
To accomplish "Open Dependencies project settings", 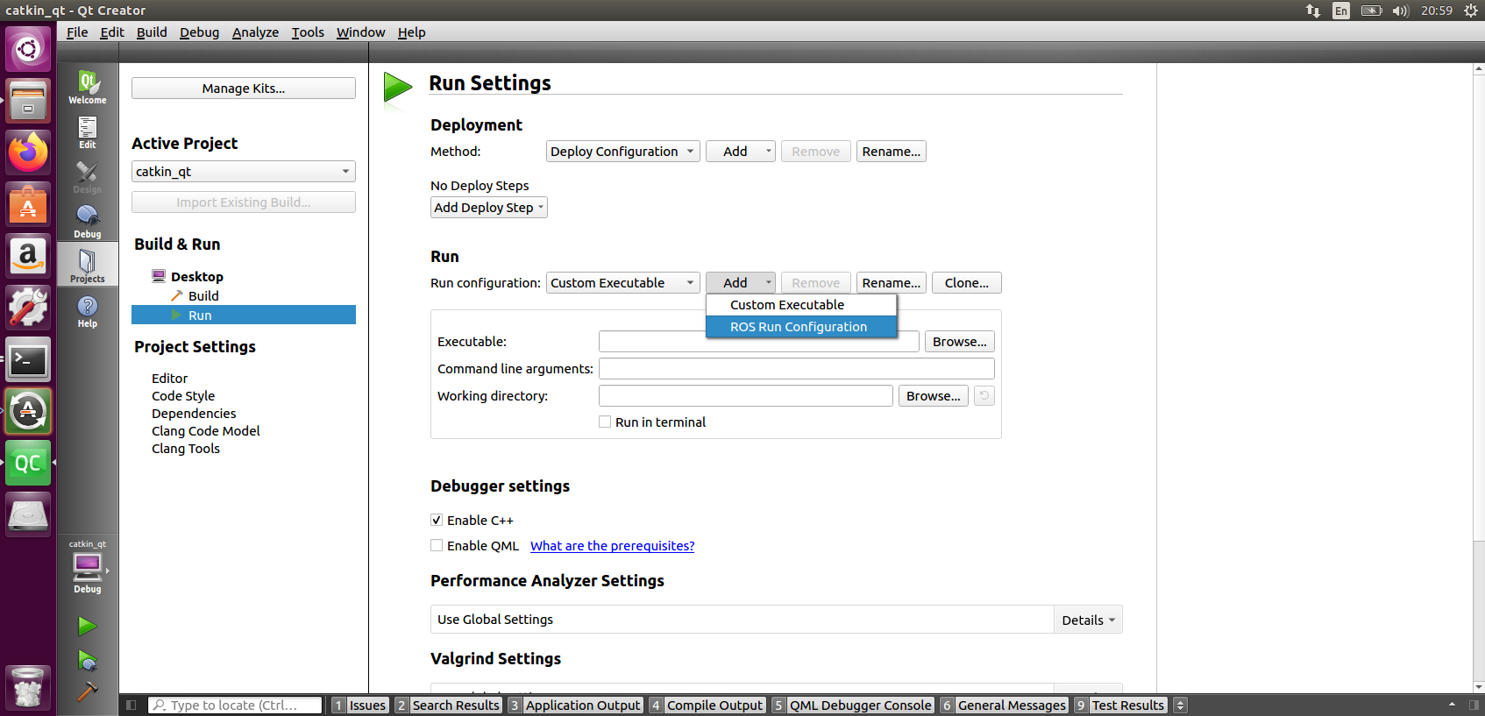I will click(x=194, y=414).
